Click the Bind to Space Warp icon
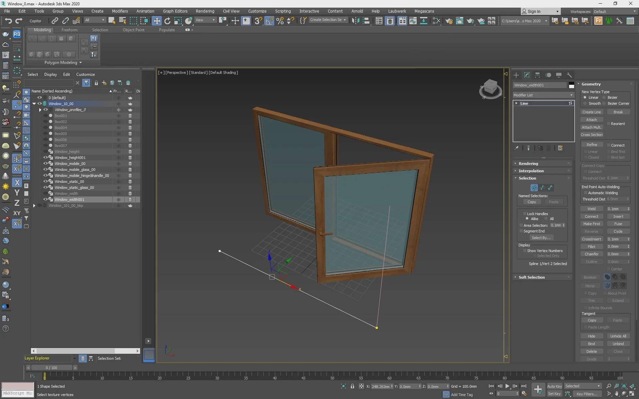The image size is (639, 399). (76, 21)
